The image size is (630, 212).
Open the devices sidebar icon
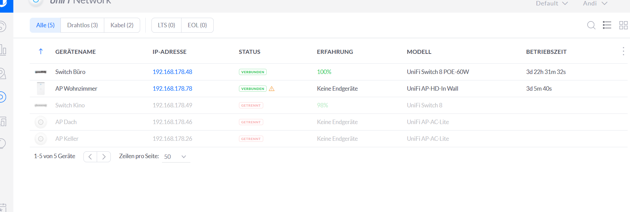[3, 97]
